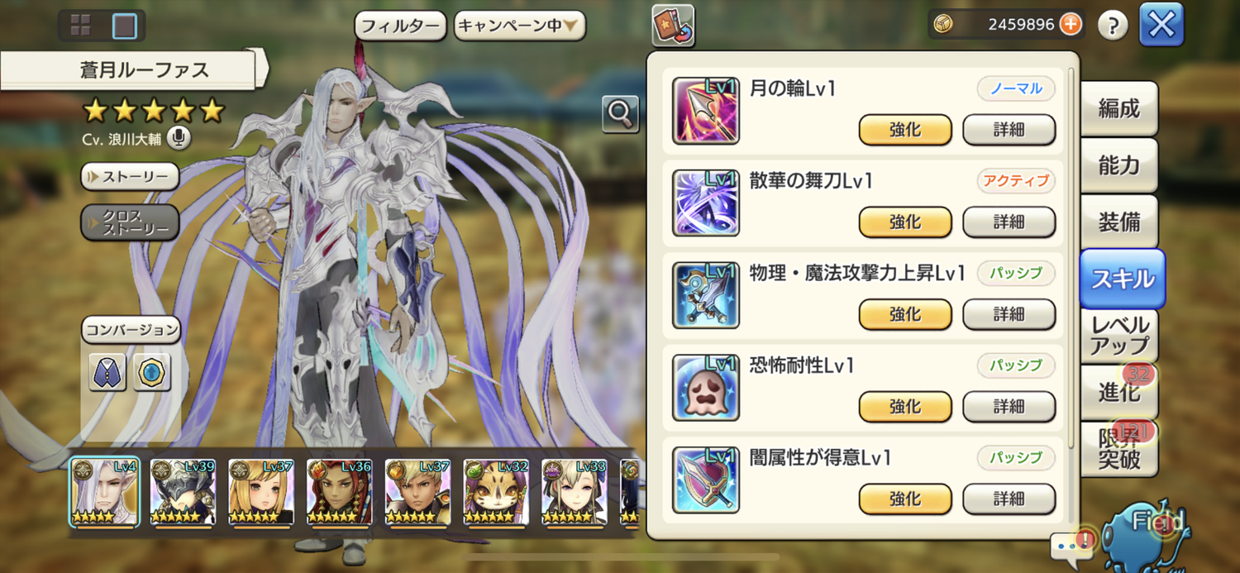Play the voice actor microphone icon

[x=179, y=139]
